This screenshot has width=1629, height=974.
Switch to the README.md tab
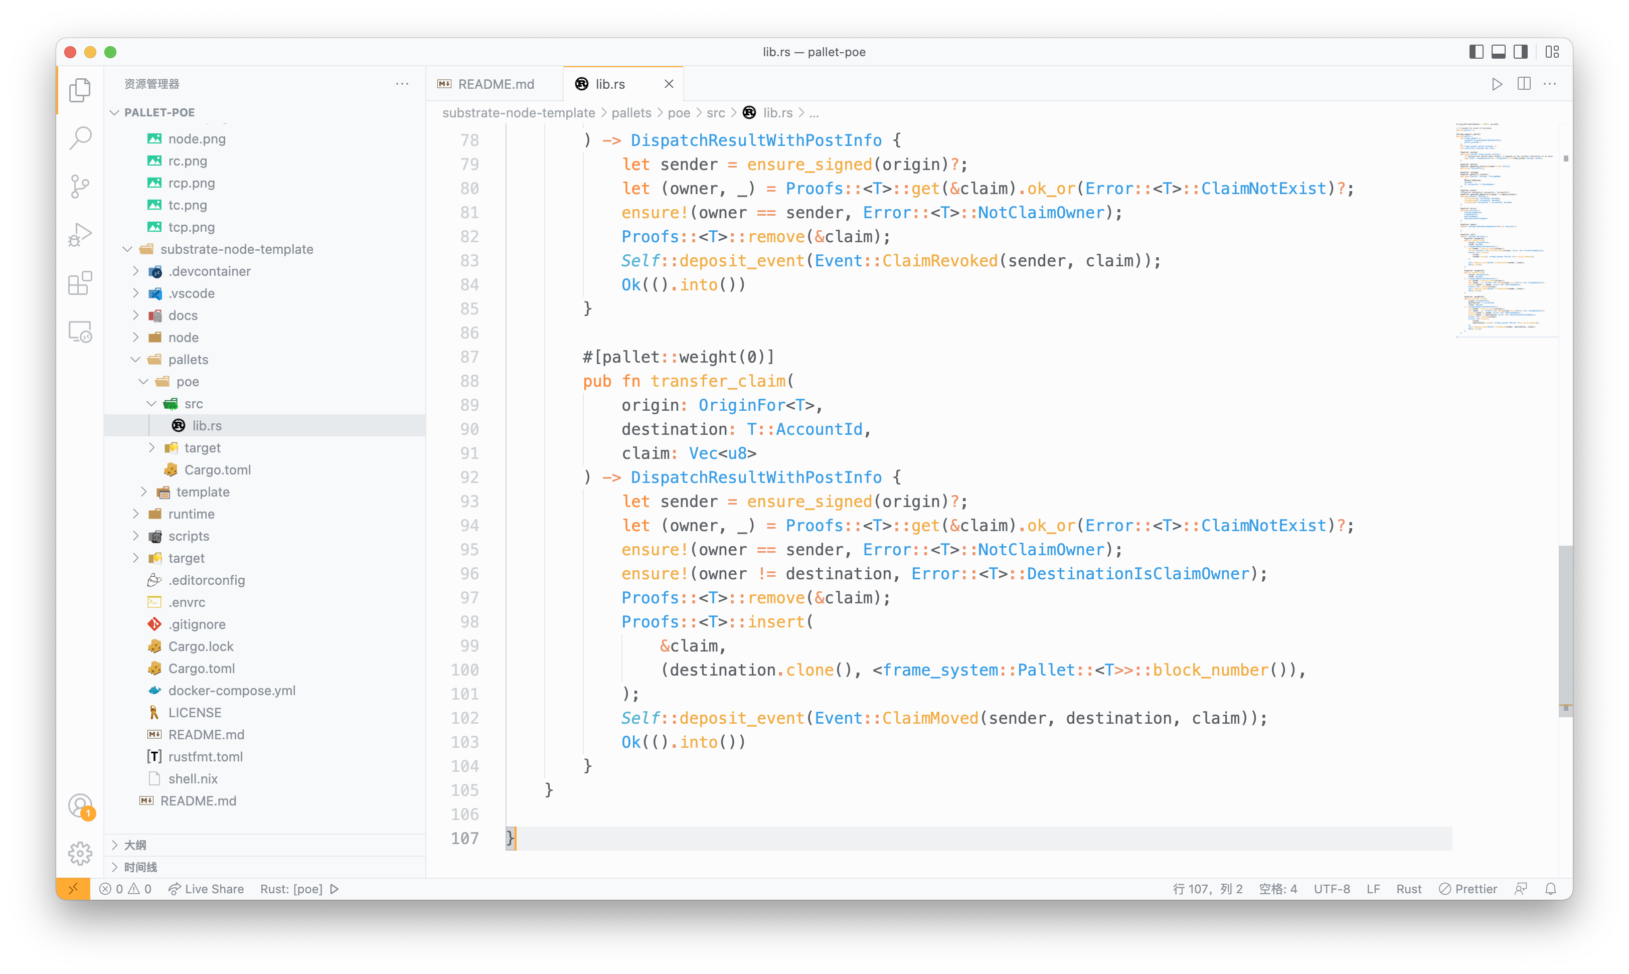point(496,84)
